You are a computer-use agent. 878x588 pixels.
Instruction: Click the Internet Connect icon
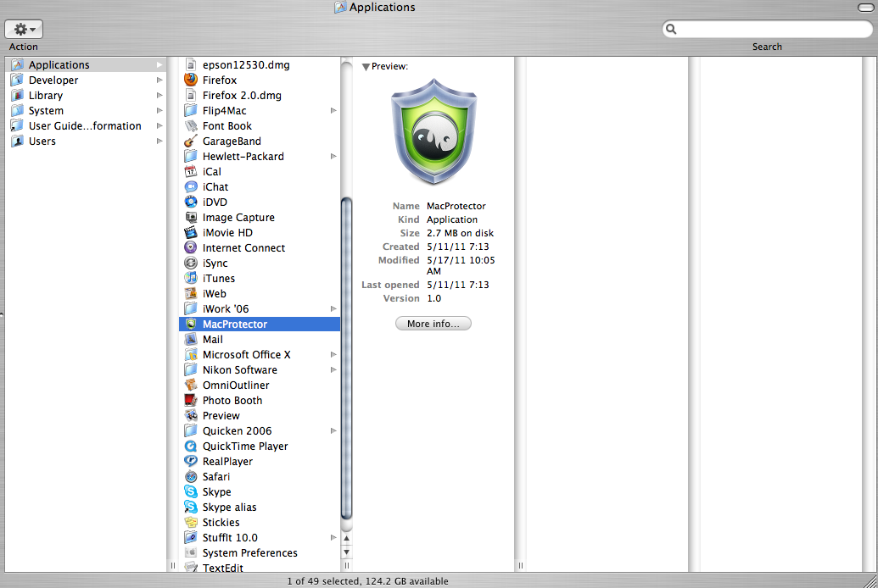[191, 248]
